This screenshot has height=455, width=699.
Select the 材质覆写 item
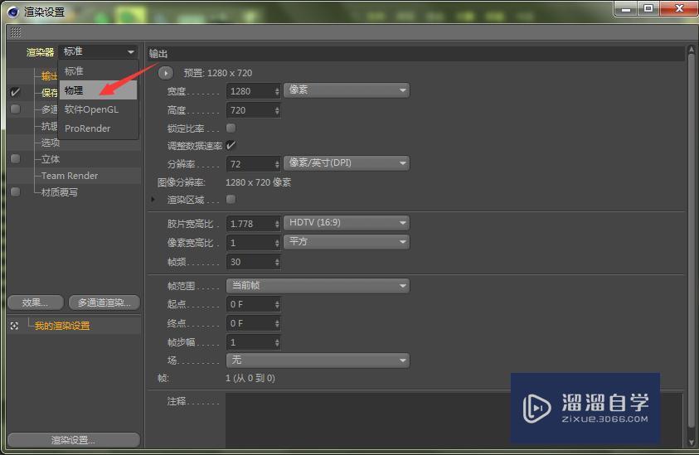(60, 192)
